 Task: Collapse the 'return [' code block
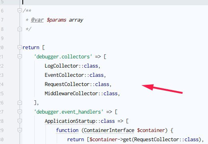20,48
